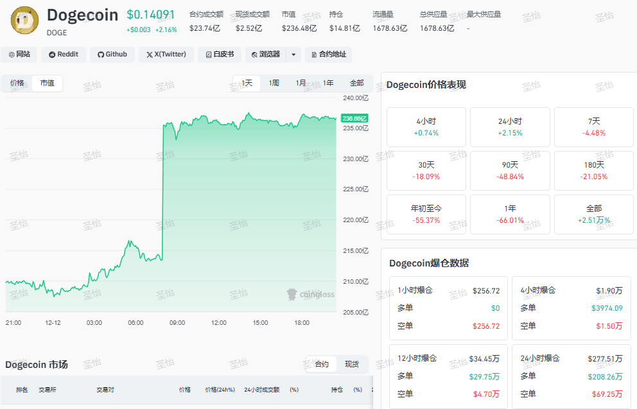Sort table by 价格(24h%) column header
The height and width of the screenshot is (409, 637).
pyautogui.click(x=220, y=390)
